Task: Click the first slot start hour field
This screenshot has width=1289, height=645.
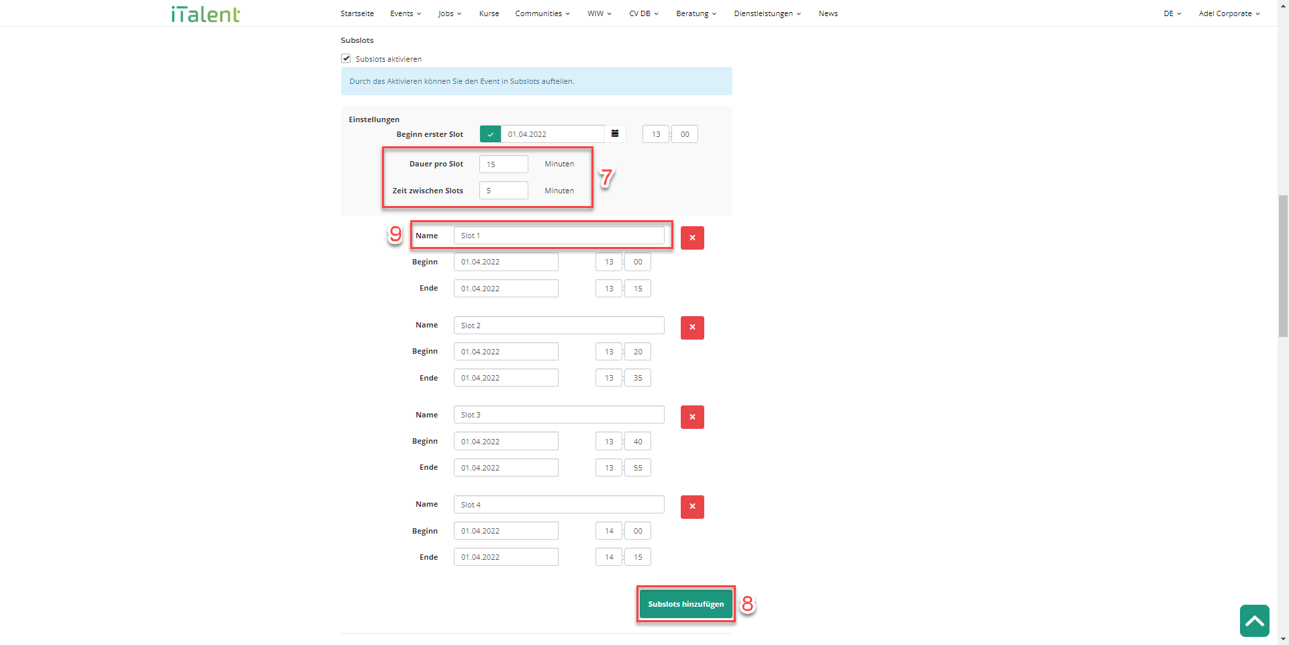Action: (x=656, y=134)
